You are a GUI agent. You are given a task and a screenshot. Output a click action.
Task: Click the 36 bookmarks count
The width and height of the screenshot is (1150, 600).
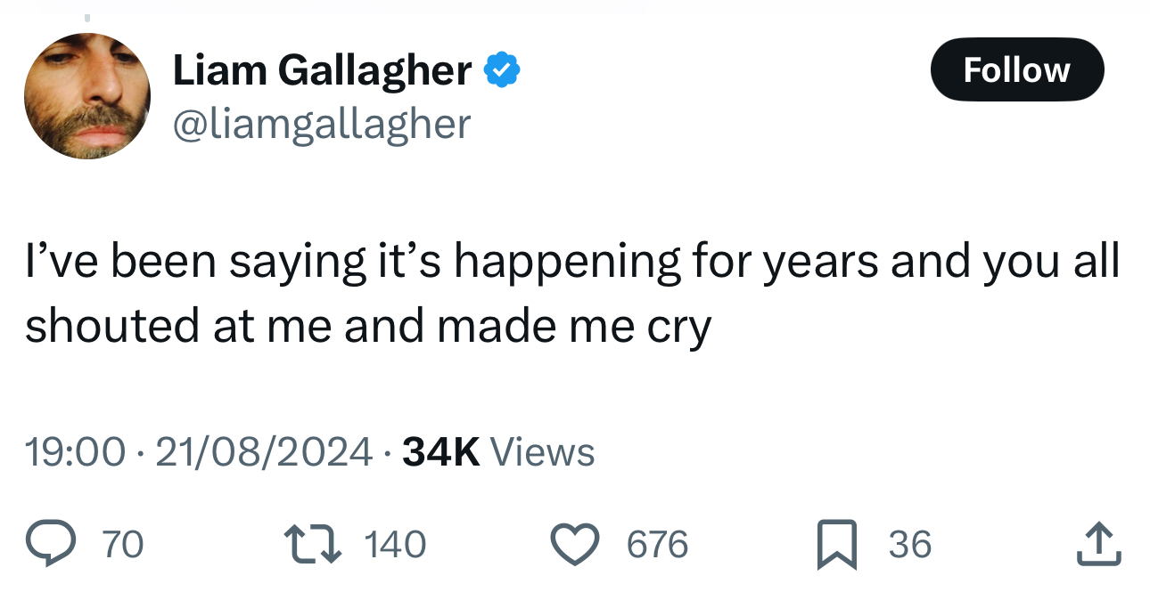[x=910, y=545]
